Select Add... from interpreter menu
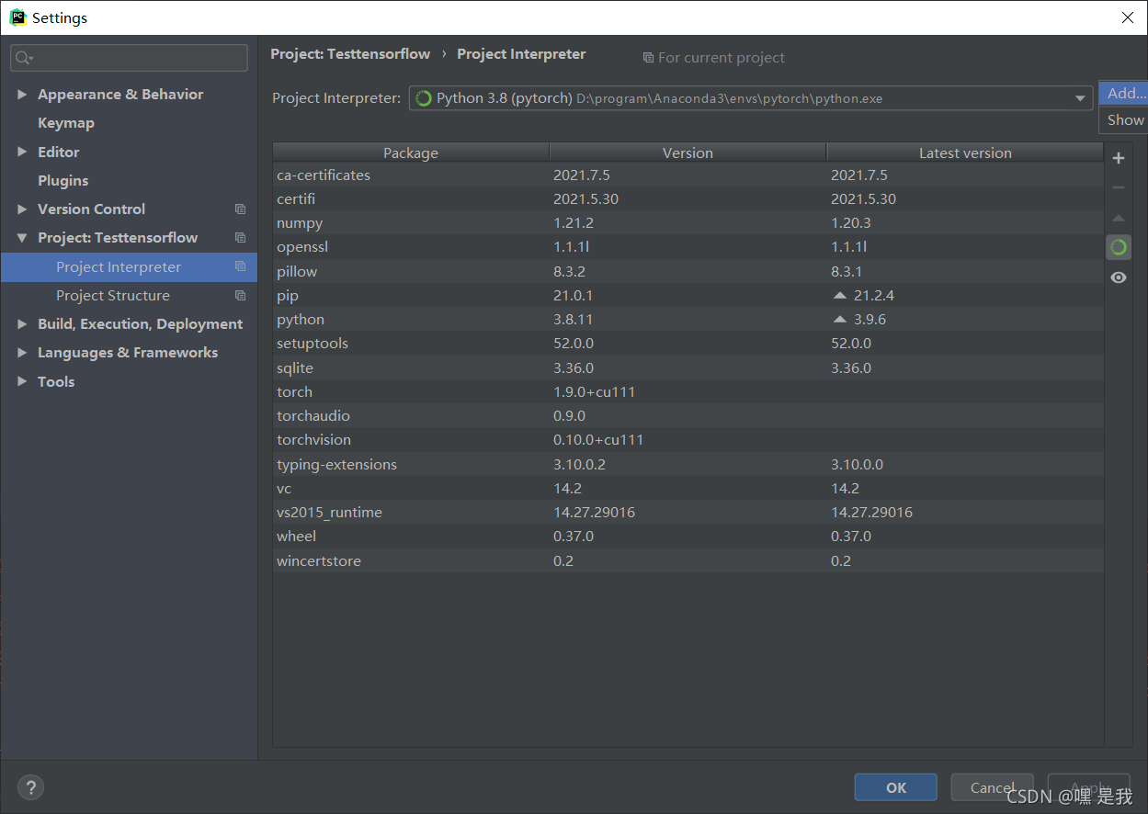This screenshot has height=814, width=1148. coord(1123,93)
